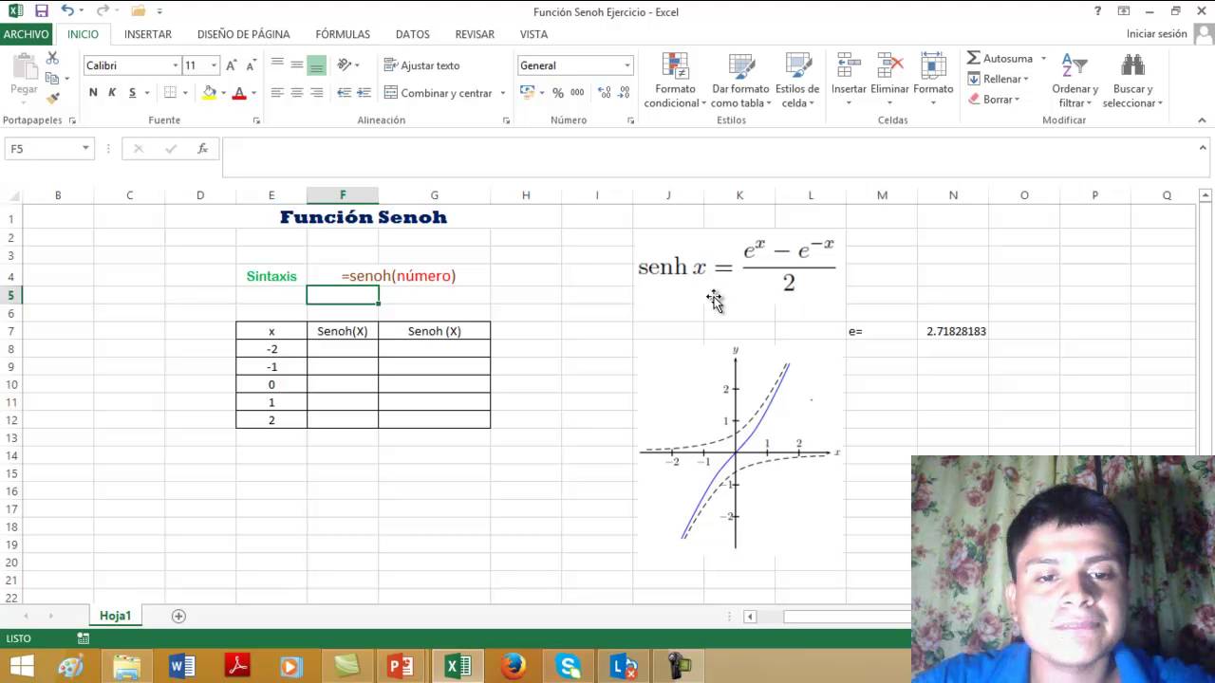Toggle Underline S formatting
Image resolution: width=1215 pixels, height=683 pixels.
(x=132, y=93)
